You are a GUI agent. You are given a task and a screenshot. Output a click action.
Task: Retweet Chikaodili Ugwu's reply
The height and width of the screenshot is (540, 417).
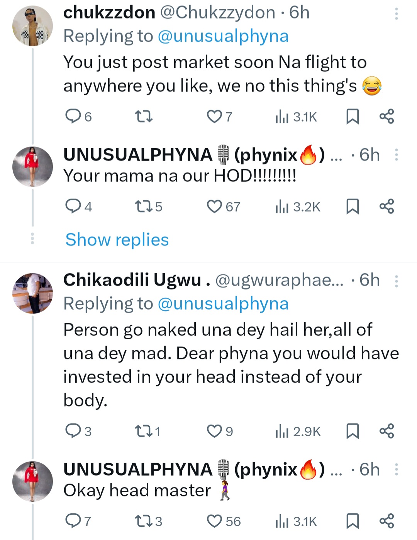coord(144,431)
